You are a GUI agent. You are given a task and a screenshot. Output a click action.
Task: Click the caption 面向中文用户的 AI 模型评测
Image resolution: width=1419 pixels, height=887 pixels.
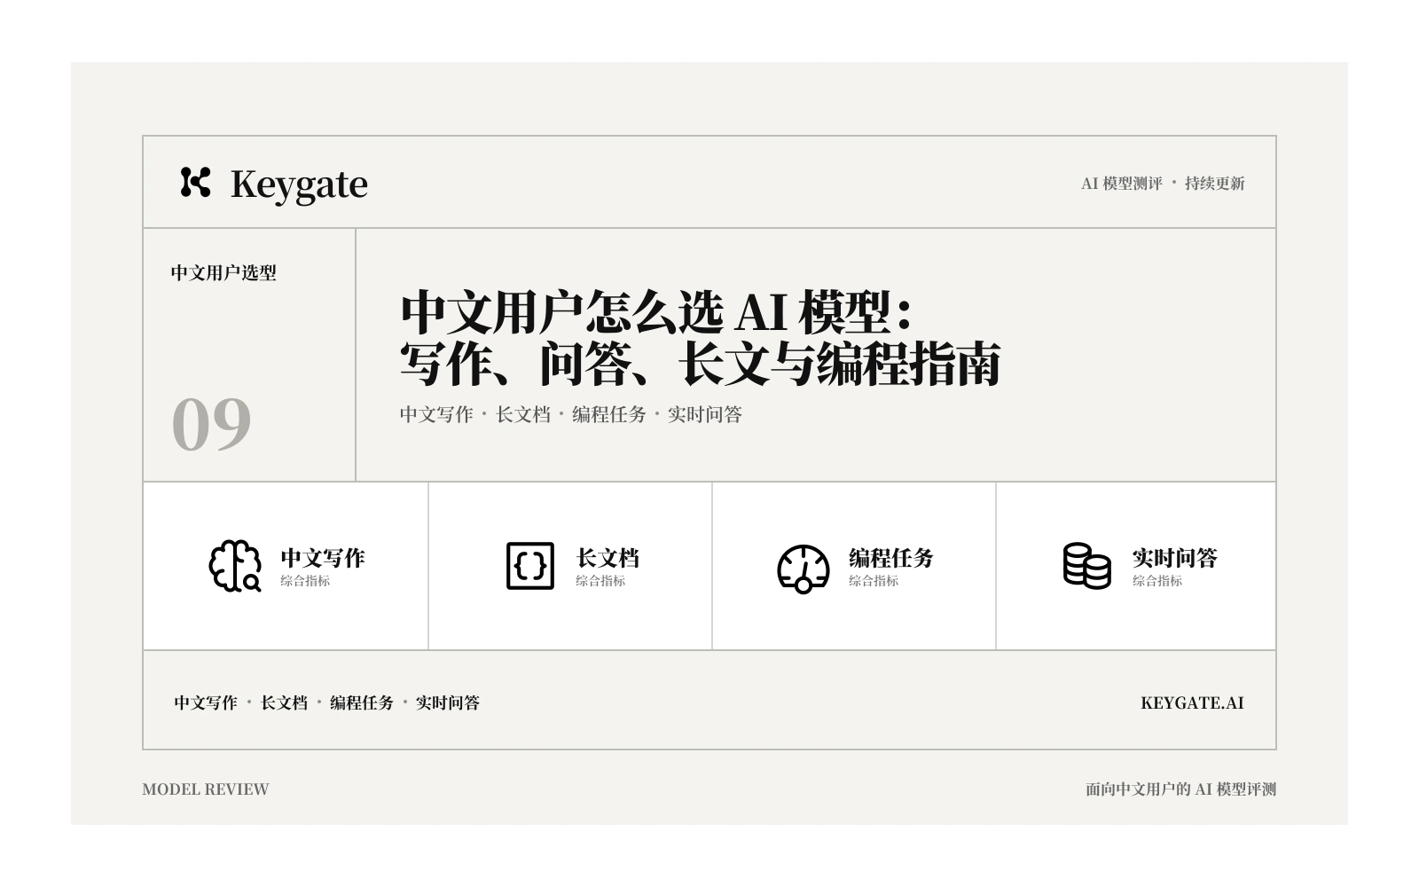coord(1181,789)
